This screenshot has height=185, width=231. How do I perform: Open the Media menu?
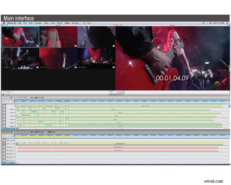pos(67,23)
